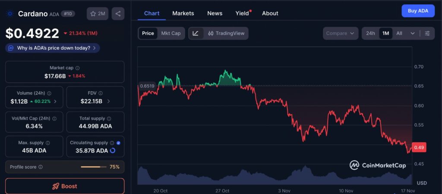Screen dimensions: 442x194
Task: Switch to TradingView candlestick chart
Action: click(x=226, y=33)
